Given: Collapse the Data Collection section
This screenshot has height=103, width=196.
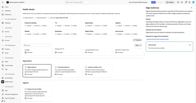Looking at the screenshot, I should pos(3,87).
